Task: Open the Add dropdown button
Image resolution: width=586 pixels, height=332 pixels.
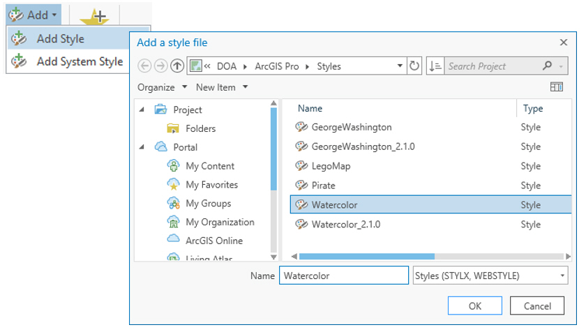Action: (33, 15)
